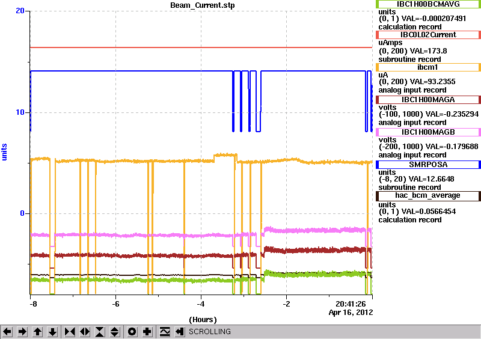Click the 'VAL=12.6648' reading under SMRPOSA
Image resolution: width=481 pixels, height=339 pixels.
tap(428, 179)
